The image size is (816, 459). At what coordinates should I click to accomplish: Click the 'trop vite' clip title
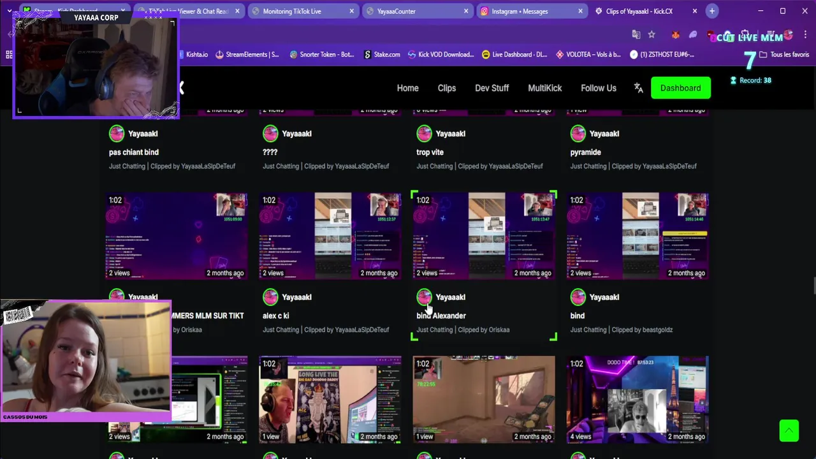pos(430,152)
